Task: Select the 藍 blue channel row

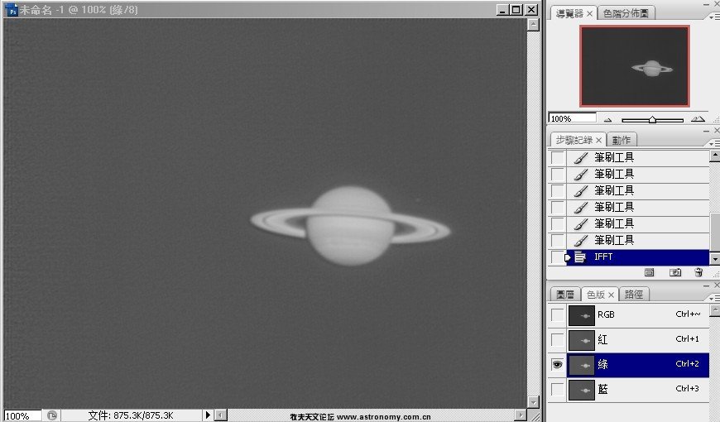Action: tap(638, 390)
